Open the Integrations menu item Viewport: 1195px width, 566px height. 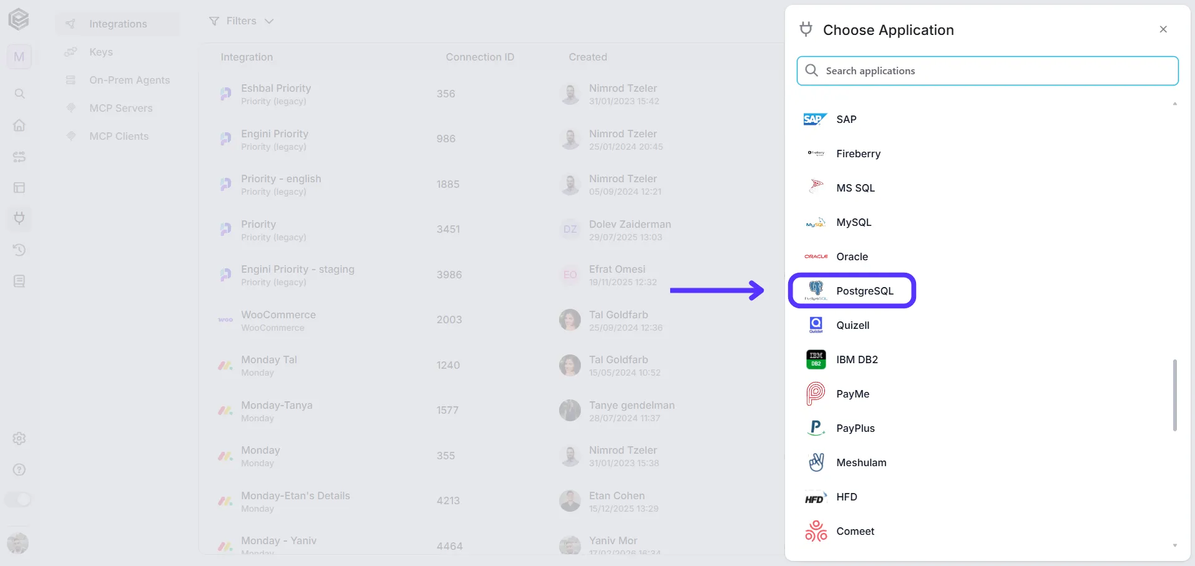[117, 24]
